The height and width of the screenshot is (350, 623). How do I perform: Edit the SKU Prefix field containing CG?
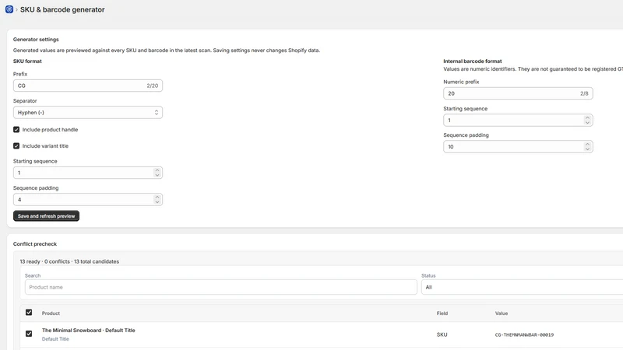coord(88,86)
